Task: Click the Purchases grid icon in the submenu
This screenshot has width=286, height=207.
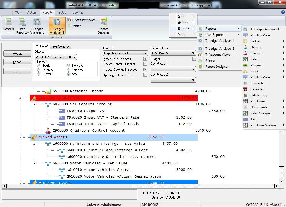Action: pos(245,101)
